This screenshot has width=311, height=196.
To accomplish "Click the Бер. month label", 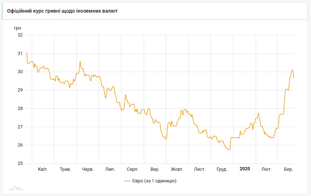I will point(288,169).
